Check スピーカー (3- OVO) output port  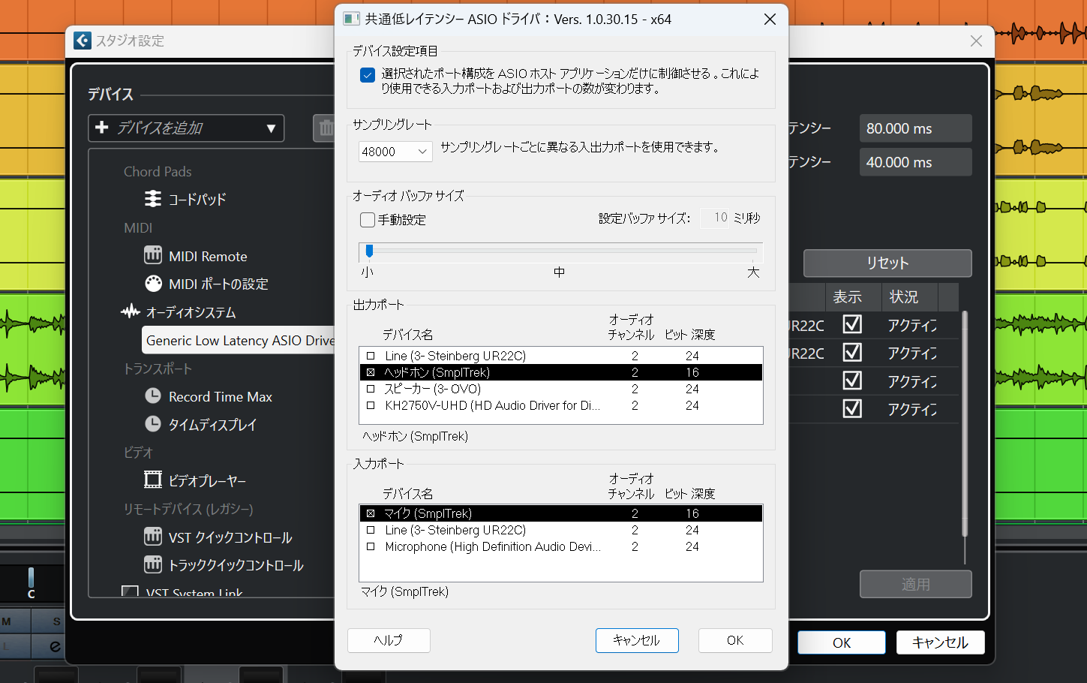point(371,389)
